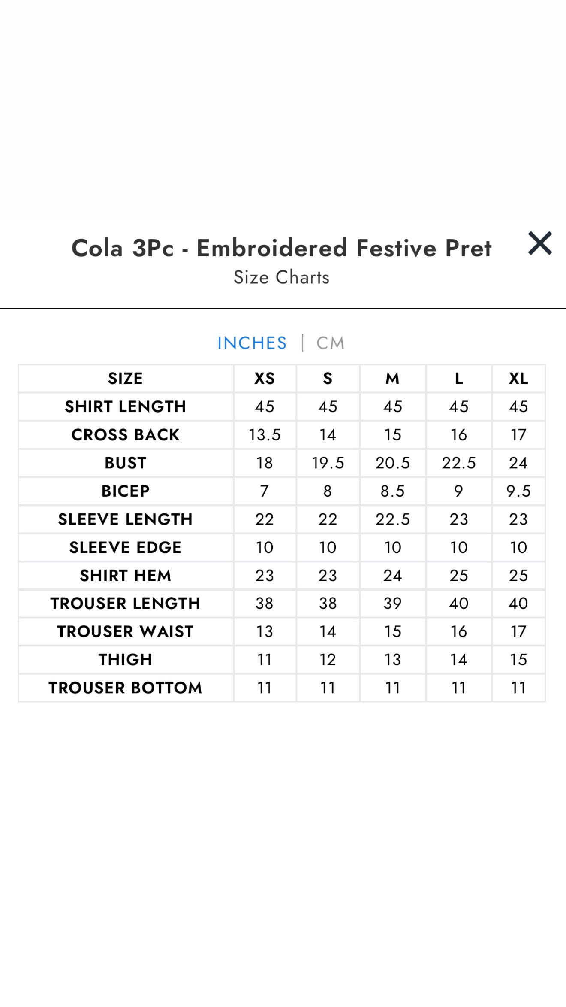Click the L size column header
Image resolution: width=566 pixels, height=1007 pixels.
point(458,379)
